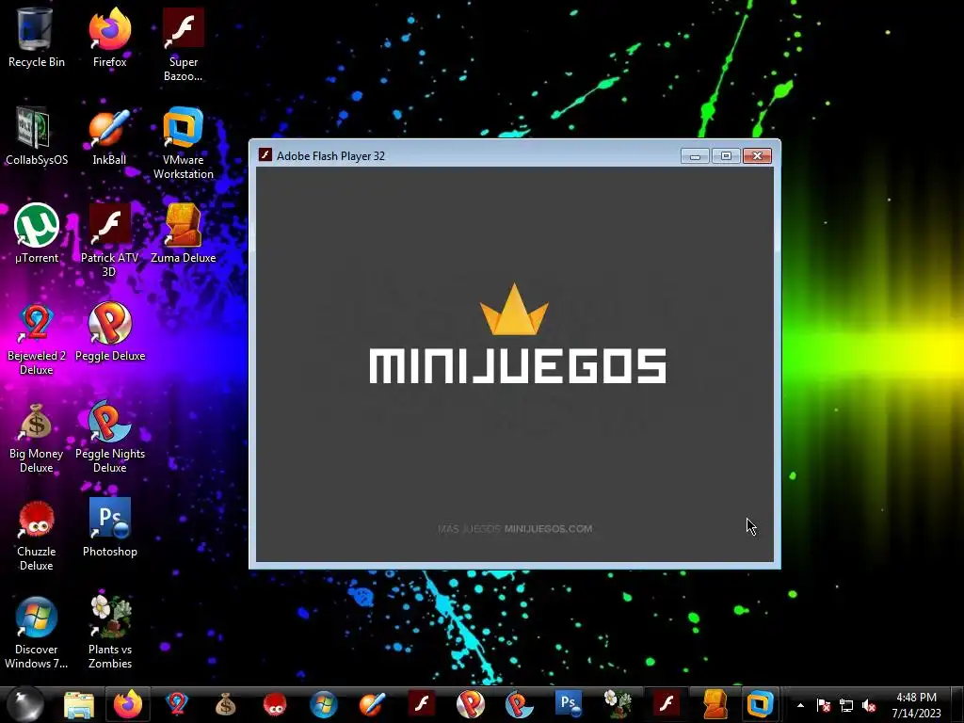Click the Adobe Flash Player 32 title text
964x723 pixels.
[x=330, y=156]
